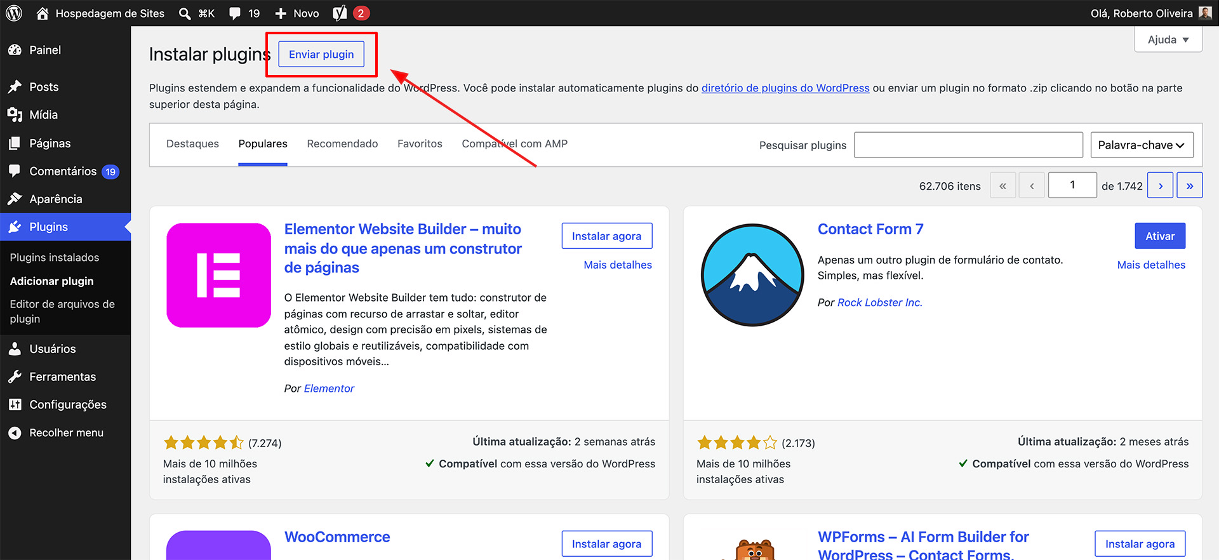
Task: Open Mais detalhes for Elementor
Action: click(618, 265)
